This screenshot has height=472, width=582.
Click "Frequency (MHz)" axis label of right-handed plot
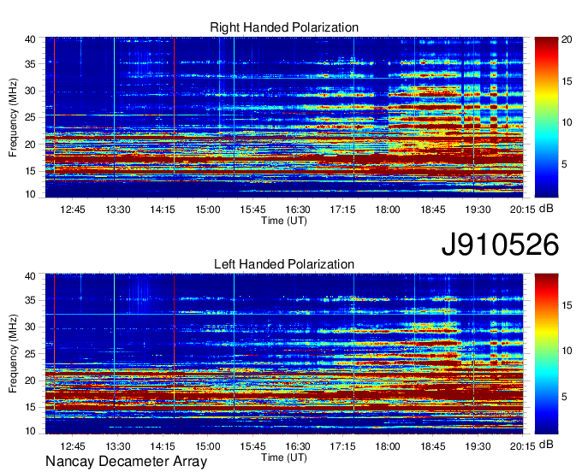click(x=13, y=117)
